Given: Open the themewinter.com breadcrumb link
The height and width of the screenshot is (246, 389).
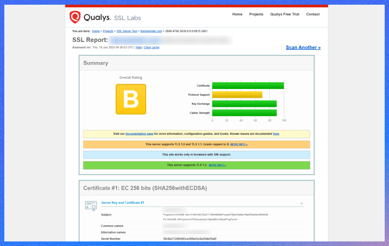Looking at the screenshot, I should click(151, 31).
